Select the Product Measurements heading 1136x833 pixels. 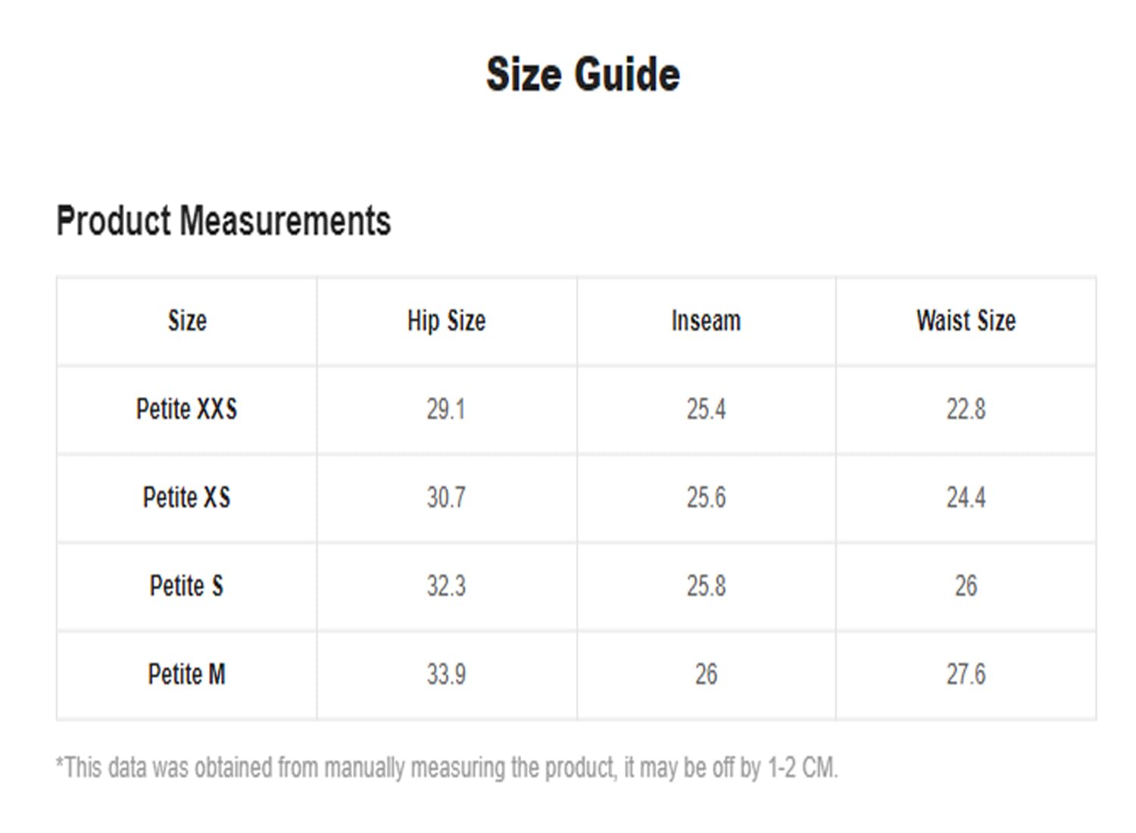223,221
